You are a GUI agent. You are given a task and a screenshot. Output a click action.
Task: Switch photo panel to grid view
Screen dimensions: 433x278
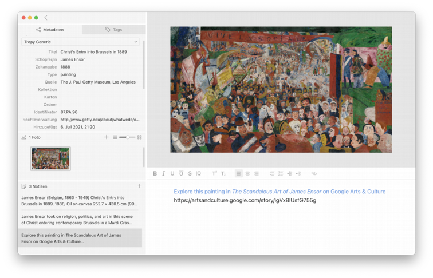pos(139,137)
